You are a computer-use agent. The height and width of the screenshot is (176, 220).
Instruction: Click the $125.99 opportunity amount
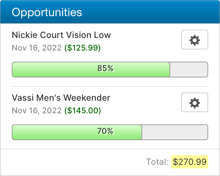coord(82,48)
